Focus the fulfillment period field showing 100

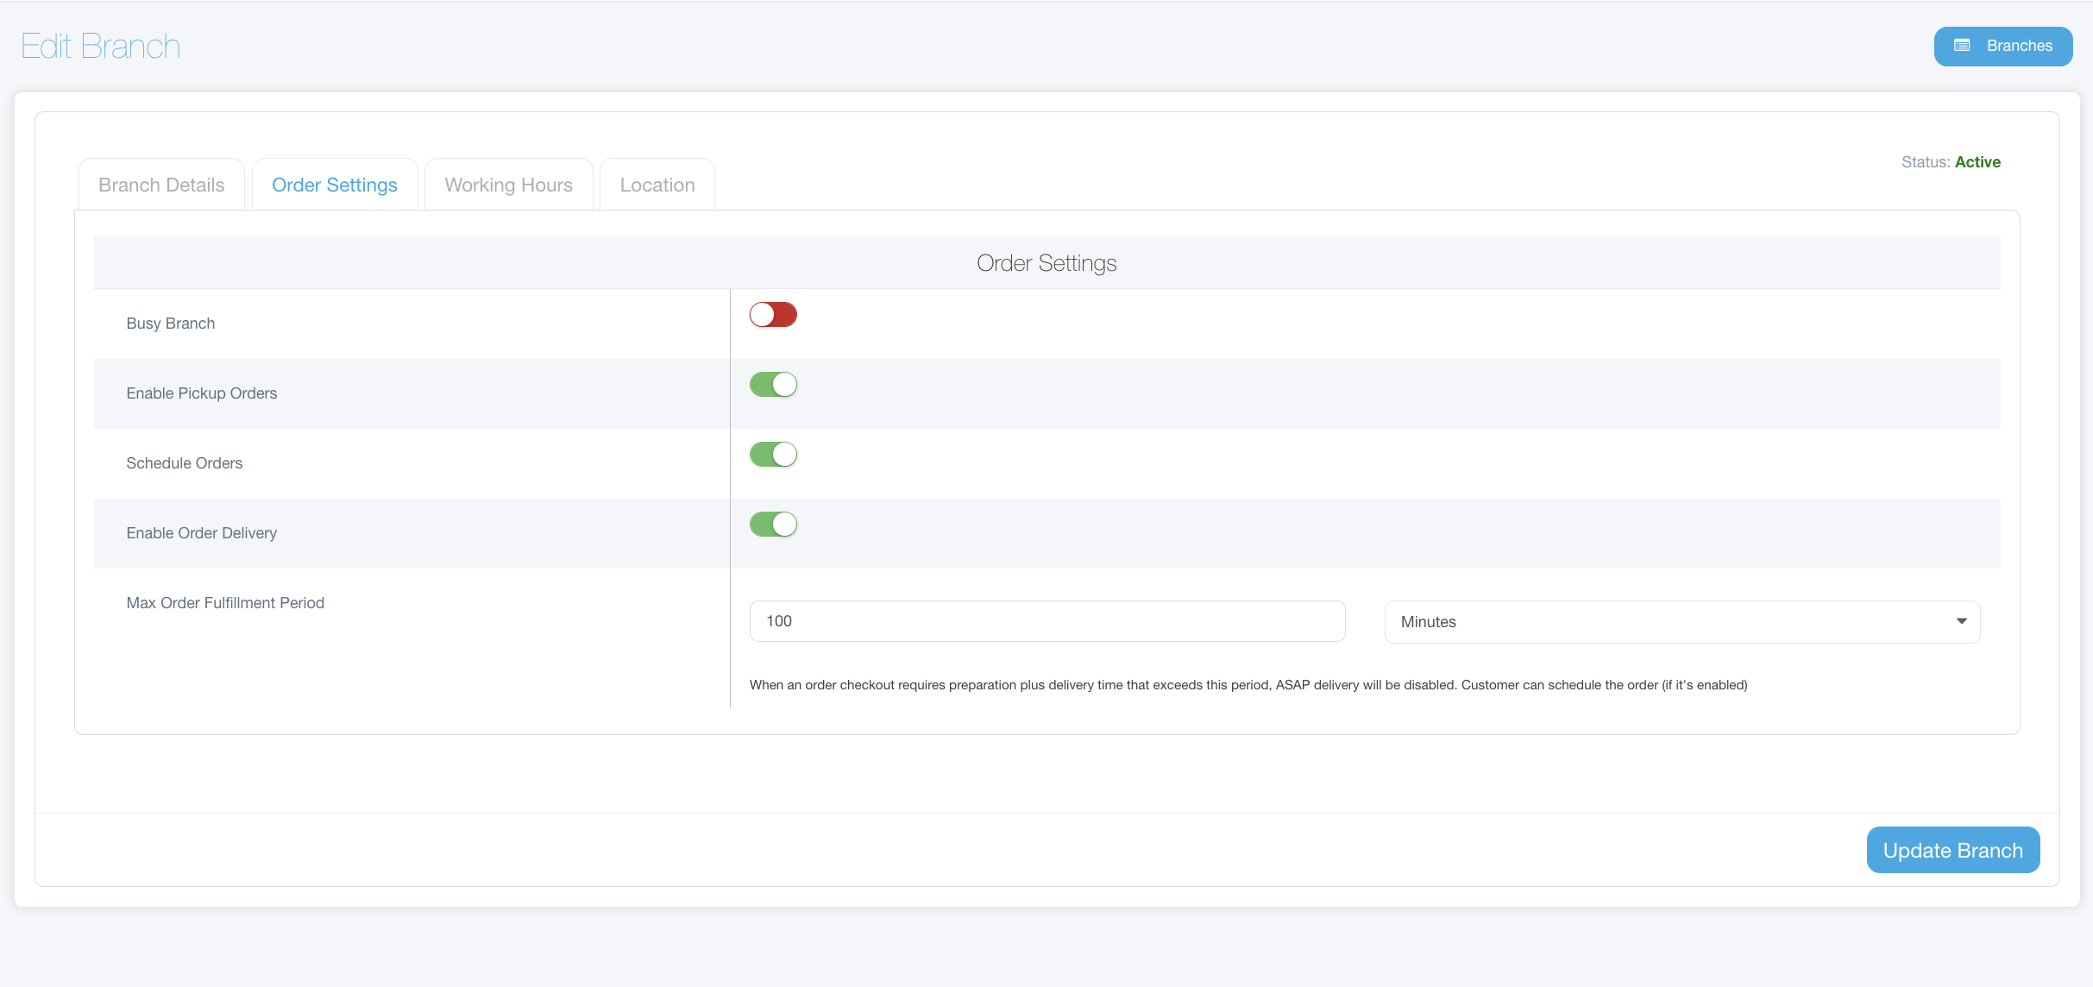1046,621
